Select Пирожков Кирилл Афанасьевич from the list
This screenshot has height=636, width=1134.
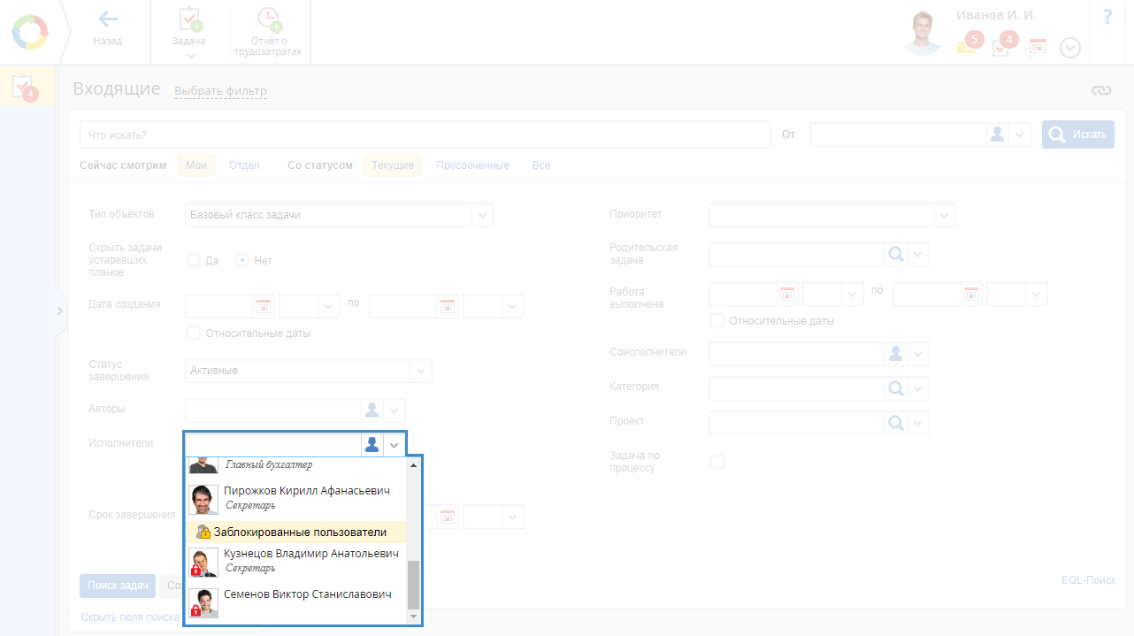306,491
